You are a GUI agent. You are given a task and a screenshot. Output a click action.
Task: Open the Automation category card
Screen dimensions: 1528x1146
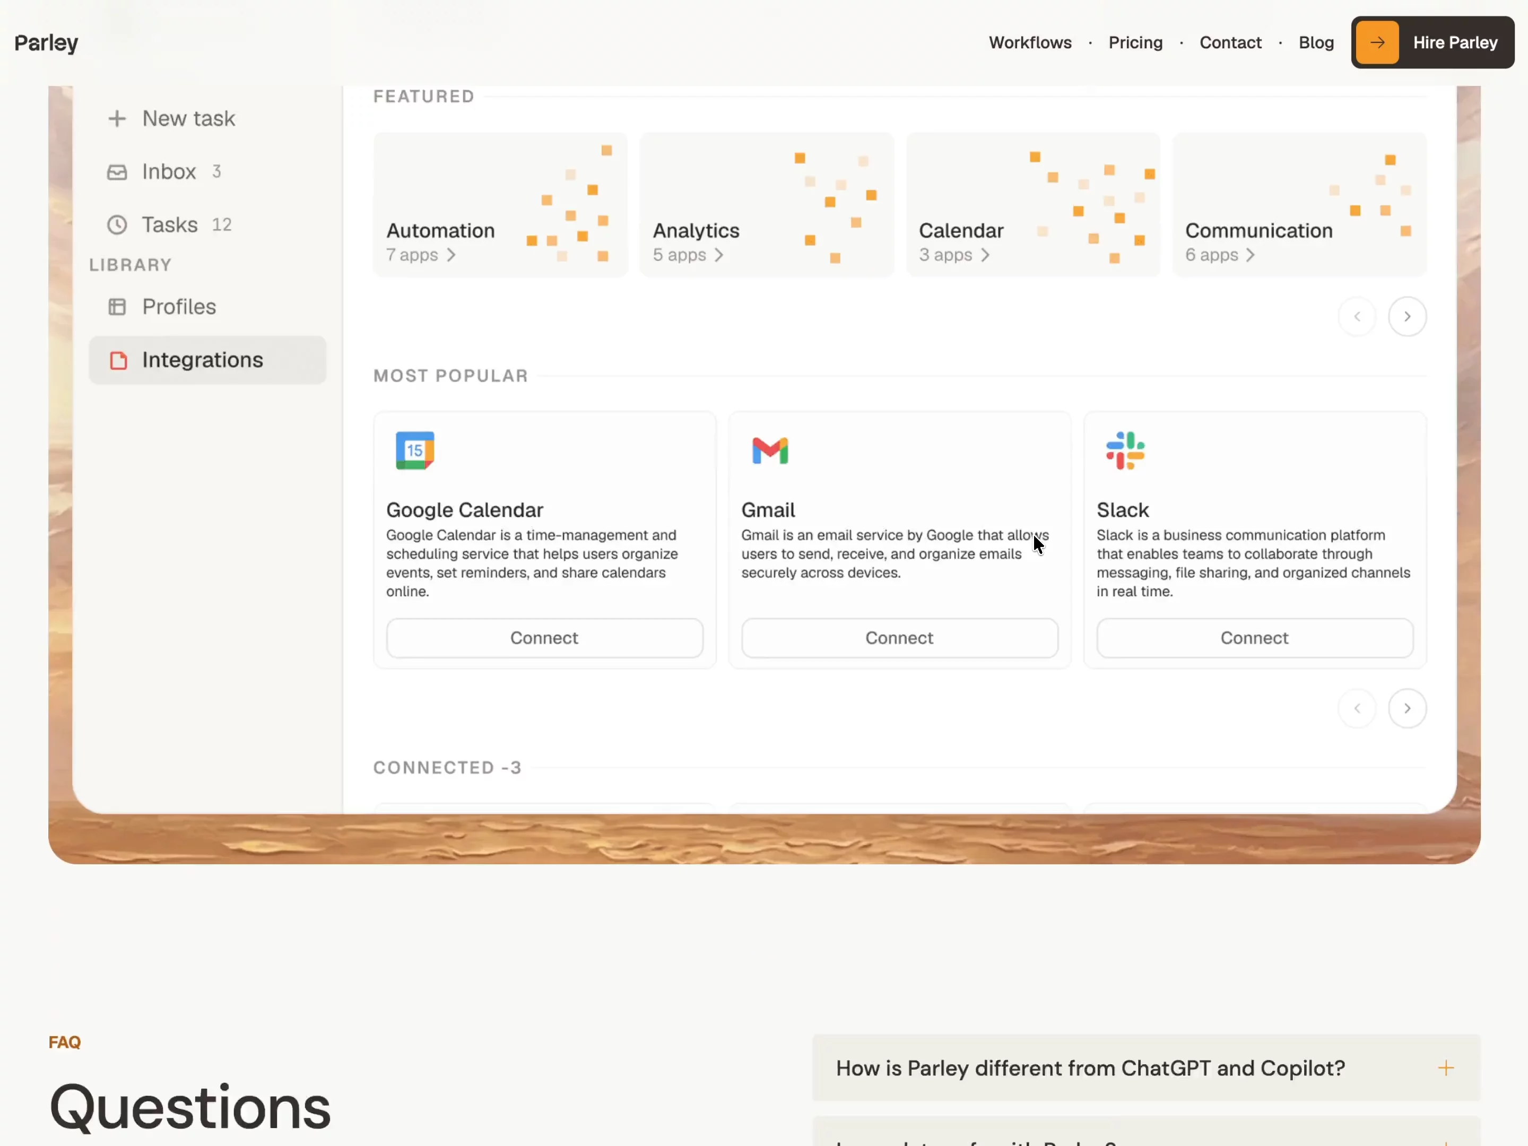pyautogui.click(x=500, y=205)
